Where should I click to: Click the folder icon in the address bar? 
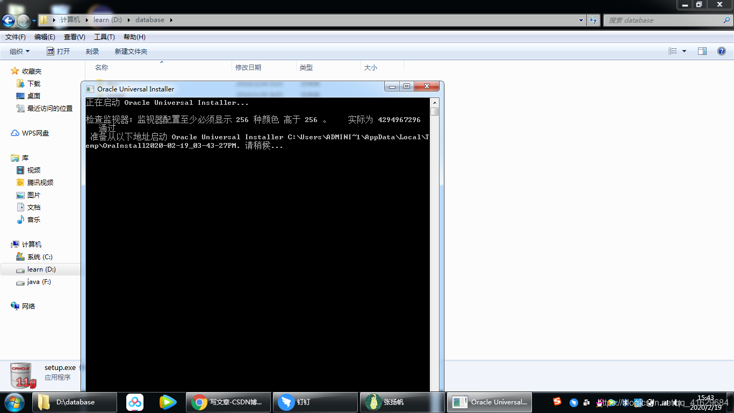point(44,20)
